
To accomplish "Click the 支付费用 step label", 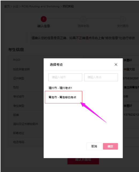I will [123, 26].
